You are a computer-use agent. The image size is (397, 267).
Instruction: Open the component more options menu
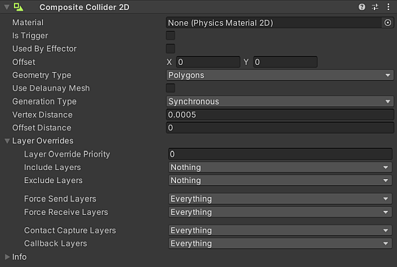pos(388,7)
